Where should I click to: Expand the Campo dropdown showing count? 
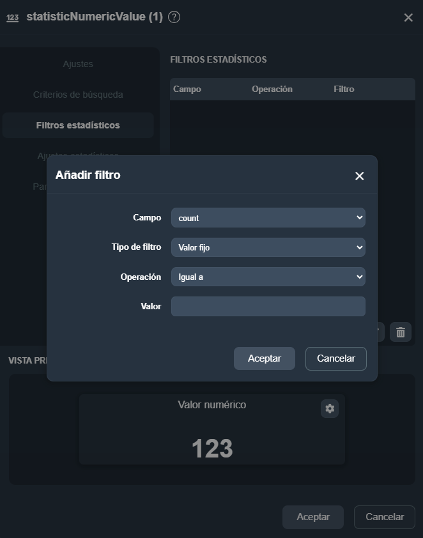pos(268,217)
